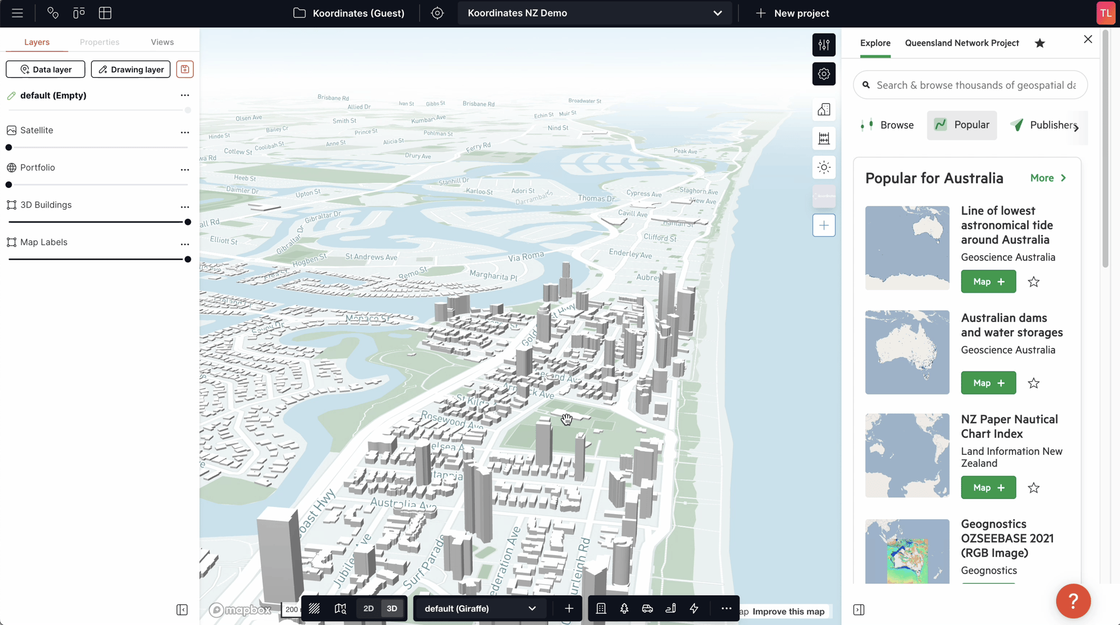
Task: Open the NZ Paper Nautical Chart thumbnail
Action: click(907, 455)
